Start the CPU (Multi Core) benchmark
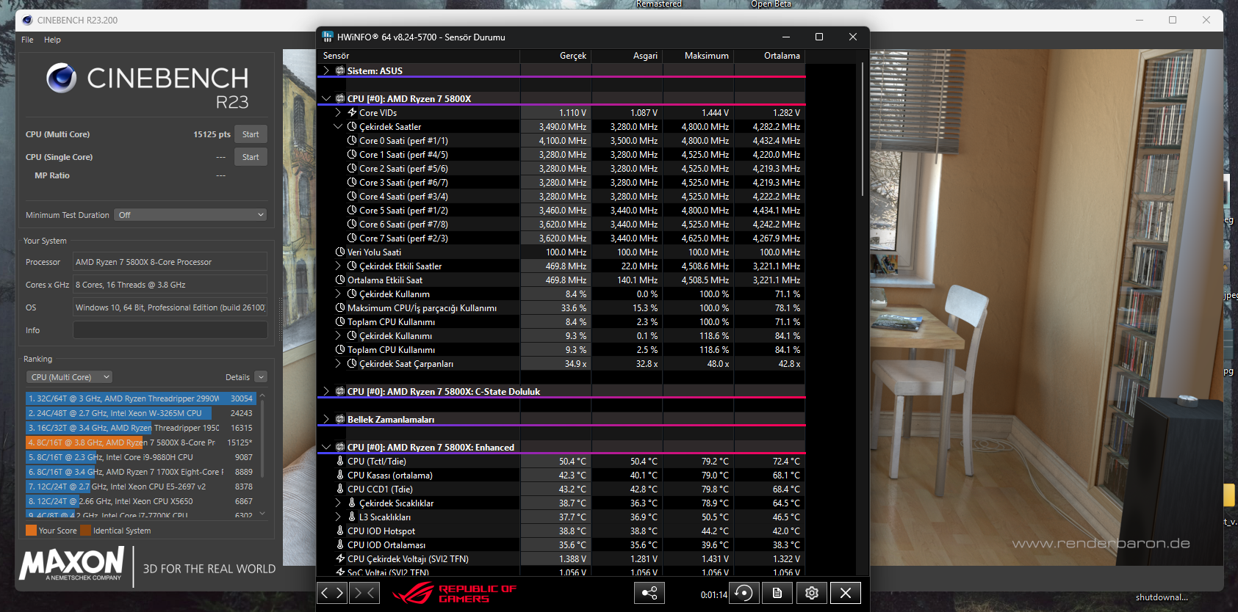1238x612 pixels. (251, 134)
